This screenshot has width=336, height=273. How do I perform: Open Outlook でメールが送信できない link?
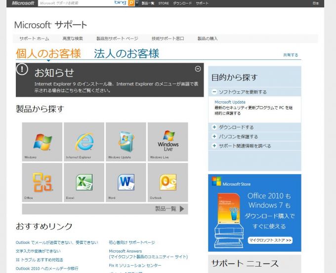click(57, 242)
